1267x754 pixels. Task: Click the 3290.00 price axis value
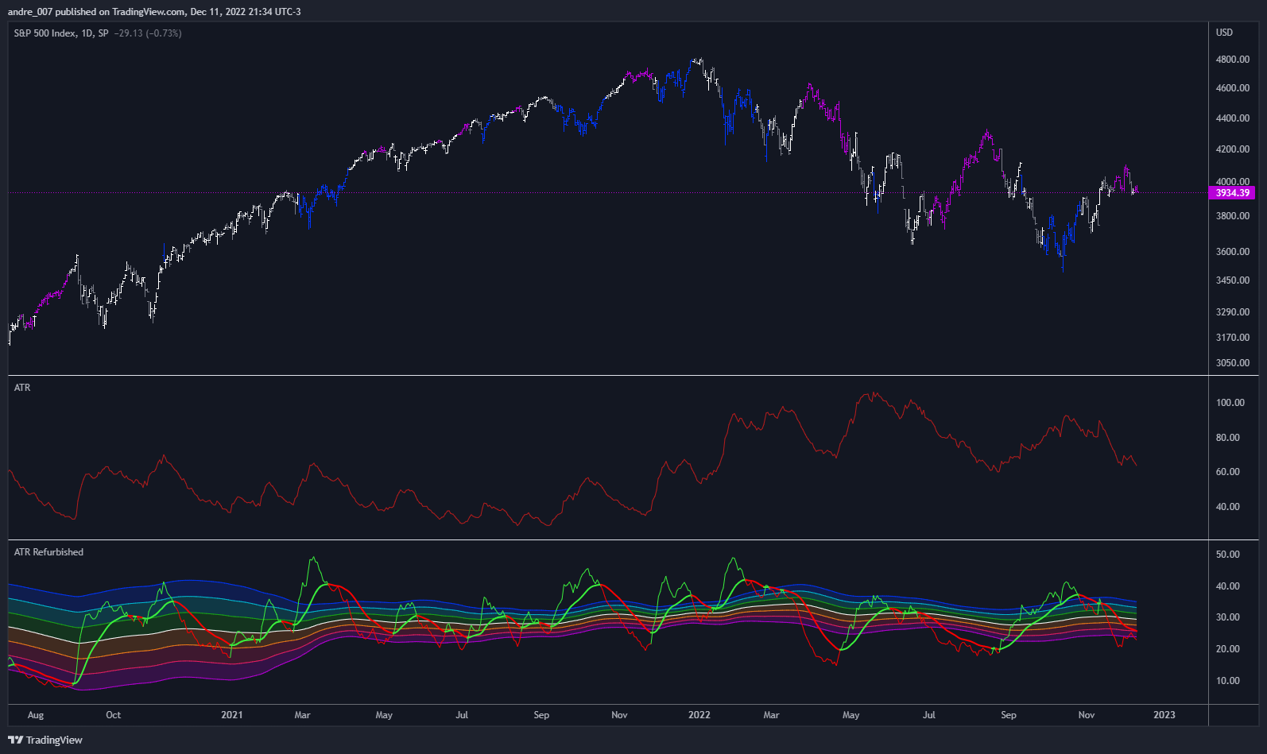click(x=1232, y=312)
